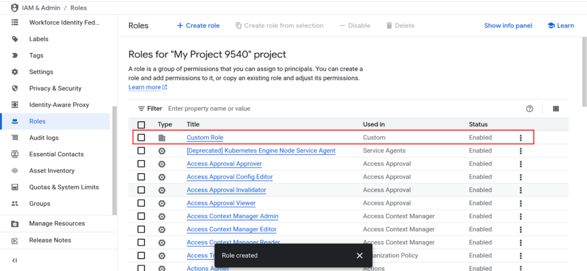587x271 pixels.
Task: Sort by the Used in column header
Action: pos(374,124)
